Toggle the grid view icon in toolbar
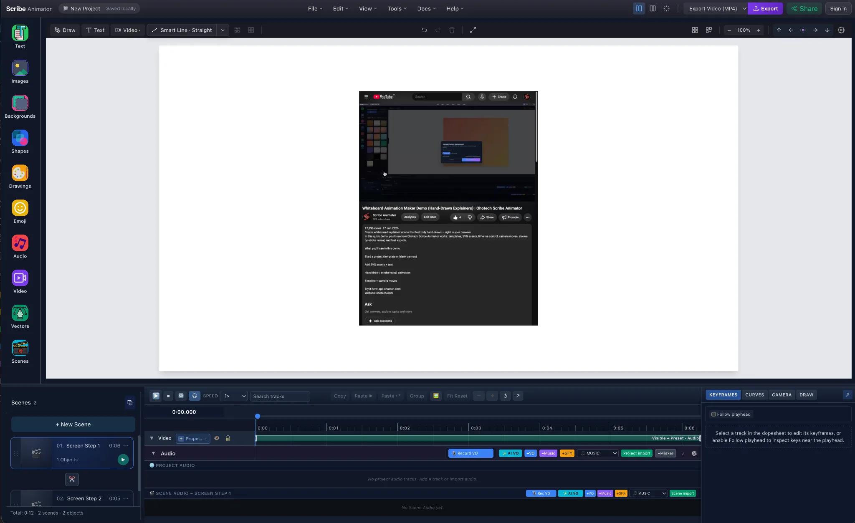 coord(695,30)
